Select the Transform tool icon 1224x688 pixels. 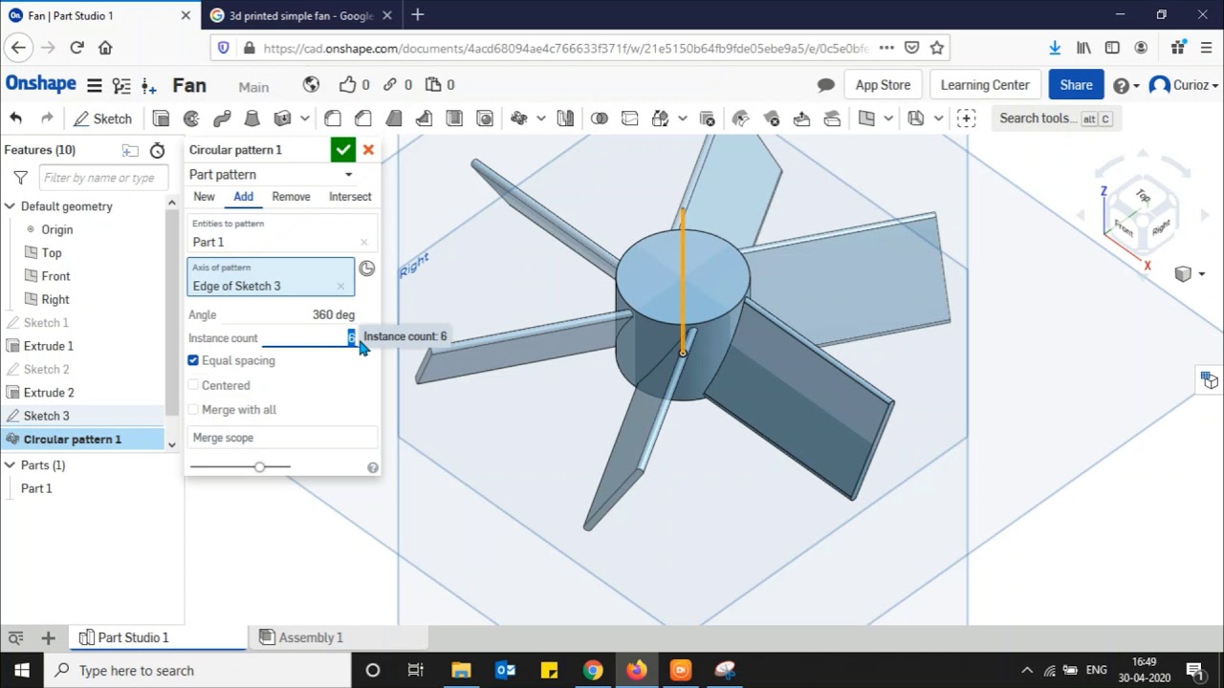[660, 118]
